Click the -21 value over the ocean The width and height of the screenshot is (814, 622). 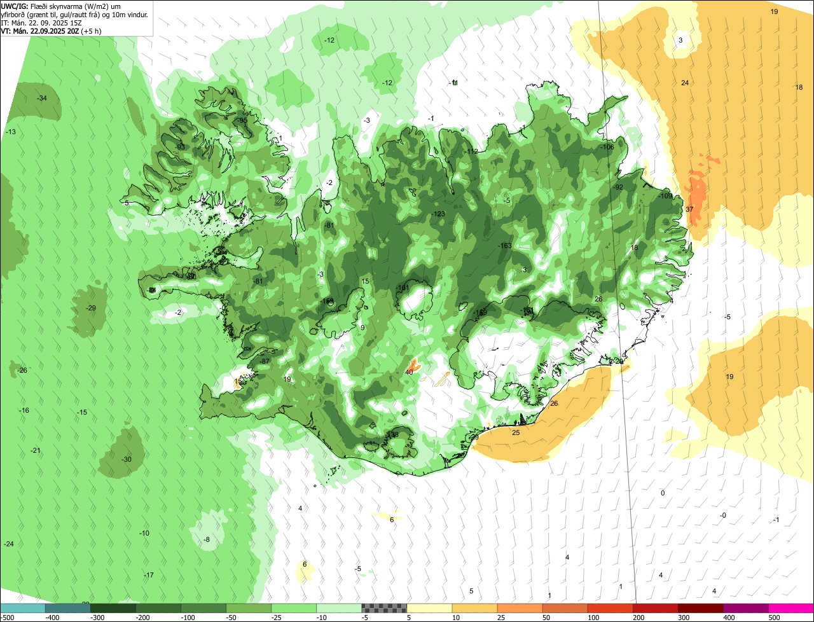(x=36, y=450)
